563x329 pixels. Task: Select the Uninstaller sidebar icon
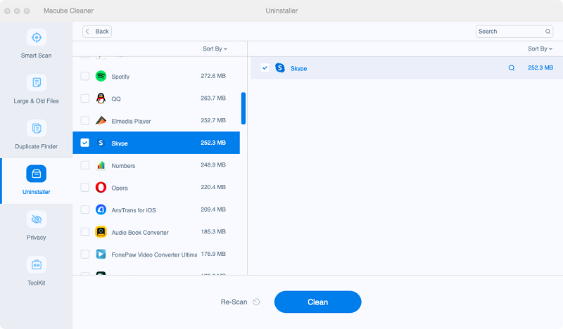click(37, 174)
